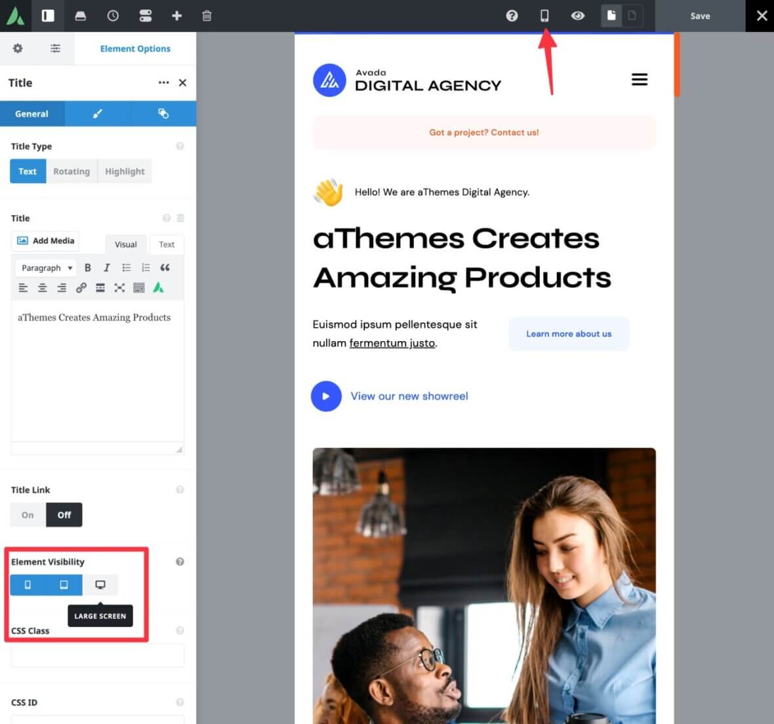Screen dimensions: 774x724
Task: Apply bold formatting in the title editor
Action: [x=88, y=268]
